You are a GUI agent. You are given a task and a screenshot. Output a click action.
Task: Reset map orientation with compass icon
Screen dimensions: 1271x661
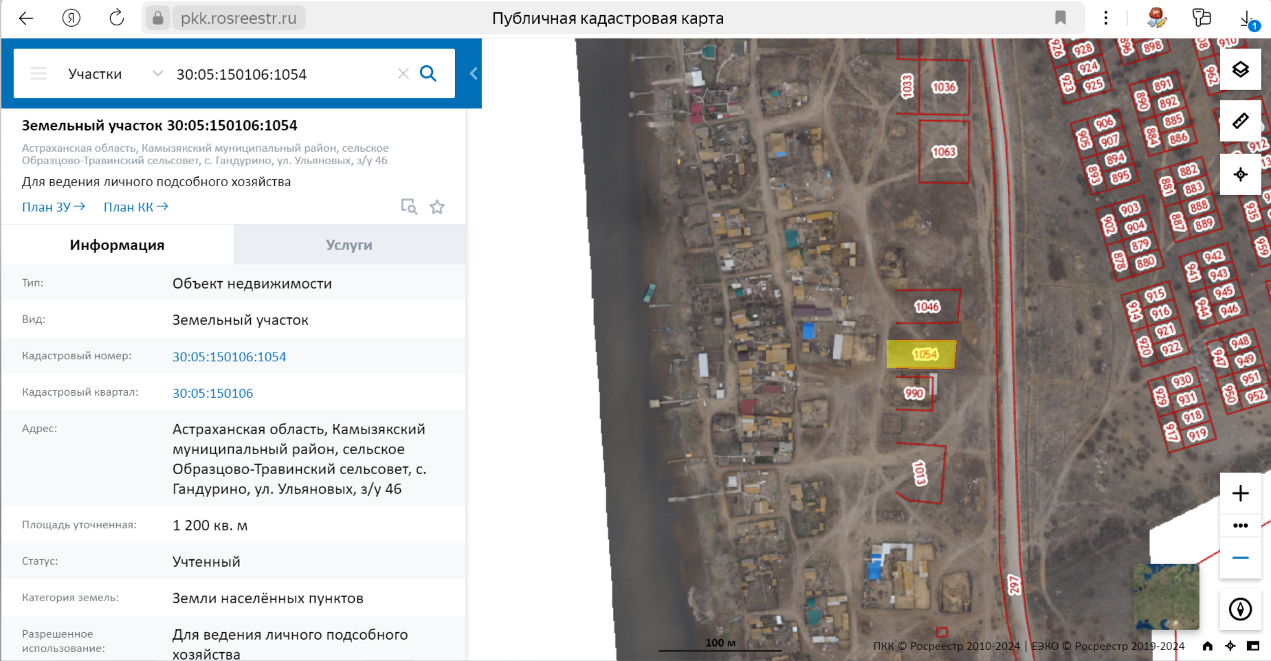(1240, 609)
